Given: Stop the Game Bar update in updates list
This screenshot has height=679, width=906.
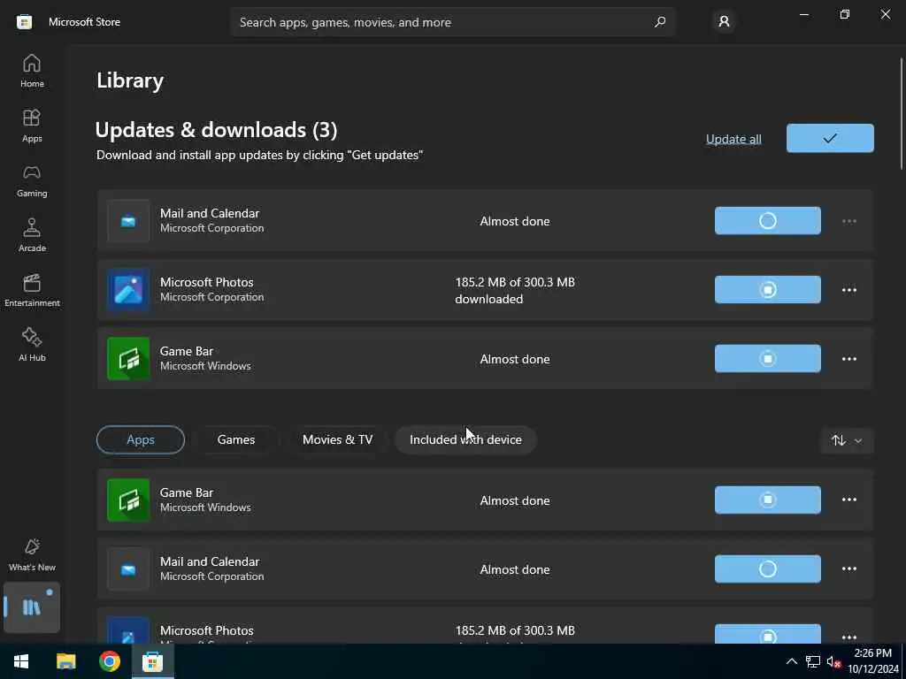Looking at the screenshot, I should click(767, 359).
